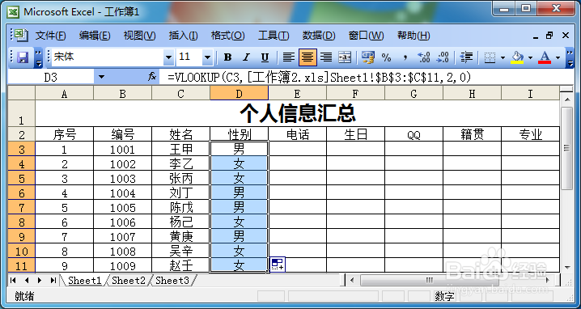Select cell with name 王甲

[x=180, y=149]
